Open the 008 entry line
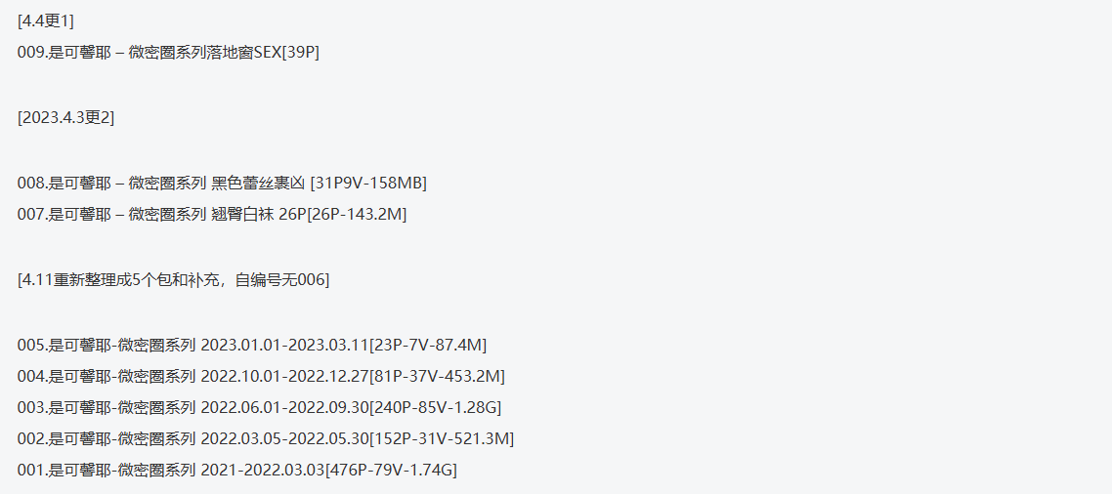The image size is (1112, 494). [222, 183]
